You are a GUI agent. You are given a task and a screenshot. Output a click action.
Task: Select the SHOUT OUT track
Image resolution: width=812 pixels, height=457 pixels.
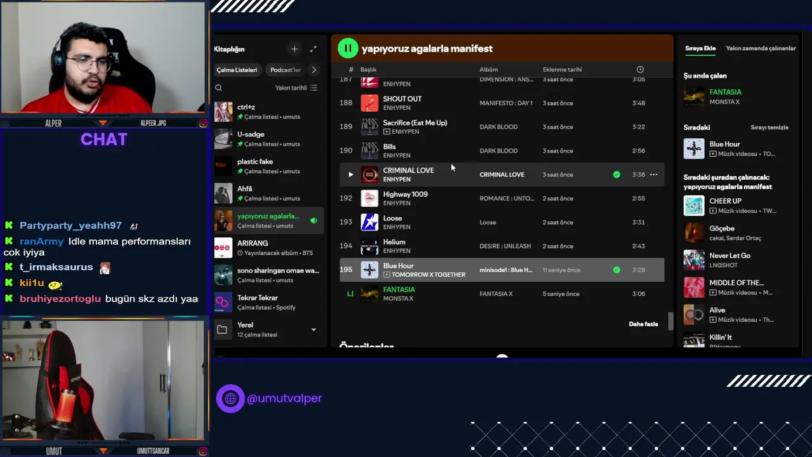coord(502,103)
